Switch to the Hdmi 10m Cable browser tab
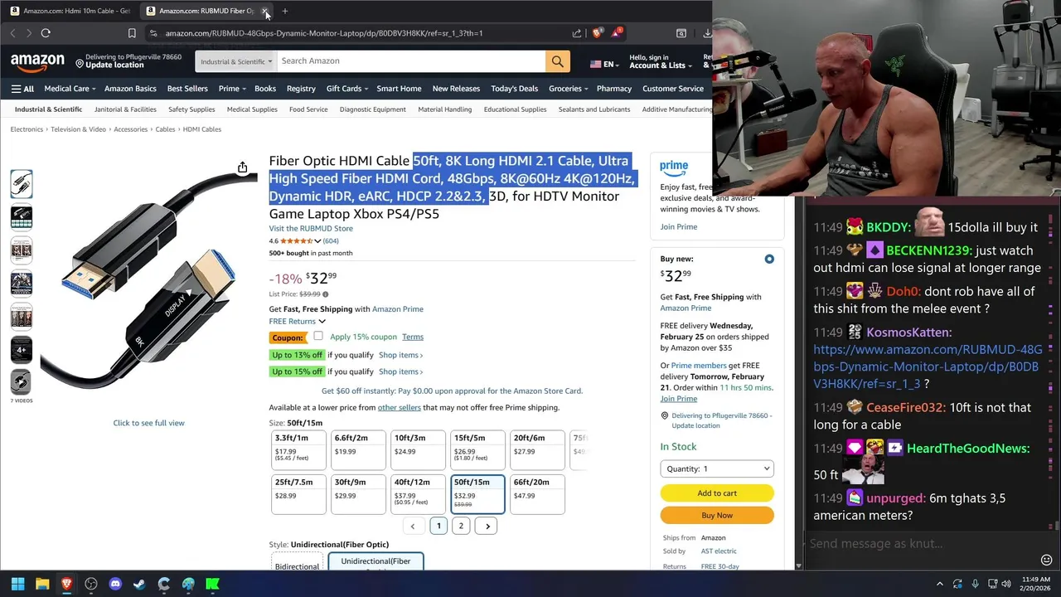The image size is (1061, 597). pos(70,11)
